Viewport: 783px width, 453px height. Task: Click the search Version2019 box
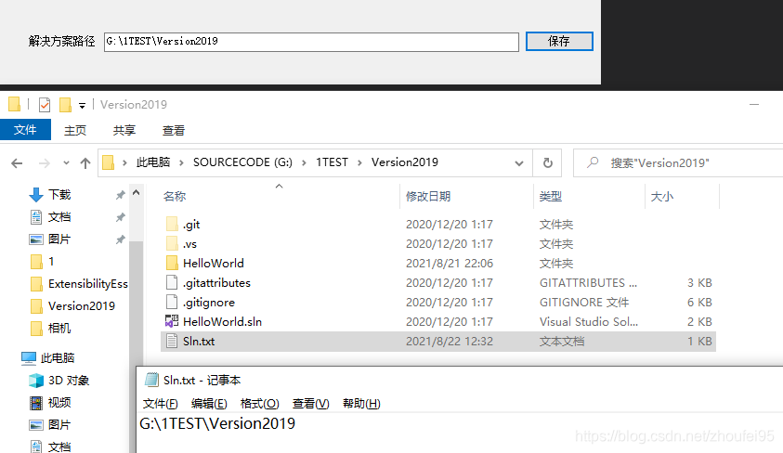coord(679,163)
